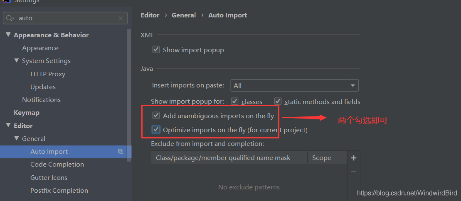
Task: Clear the settings search field with X icon
Action: tap(121, 18)
